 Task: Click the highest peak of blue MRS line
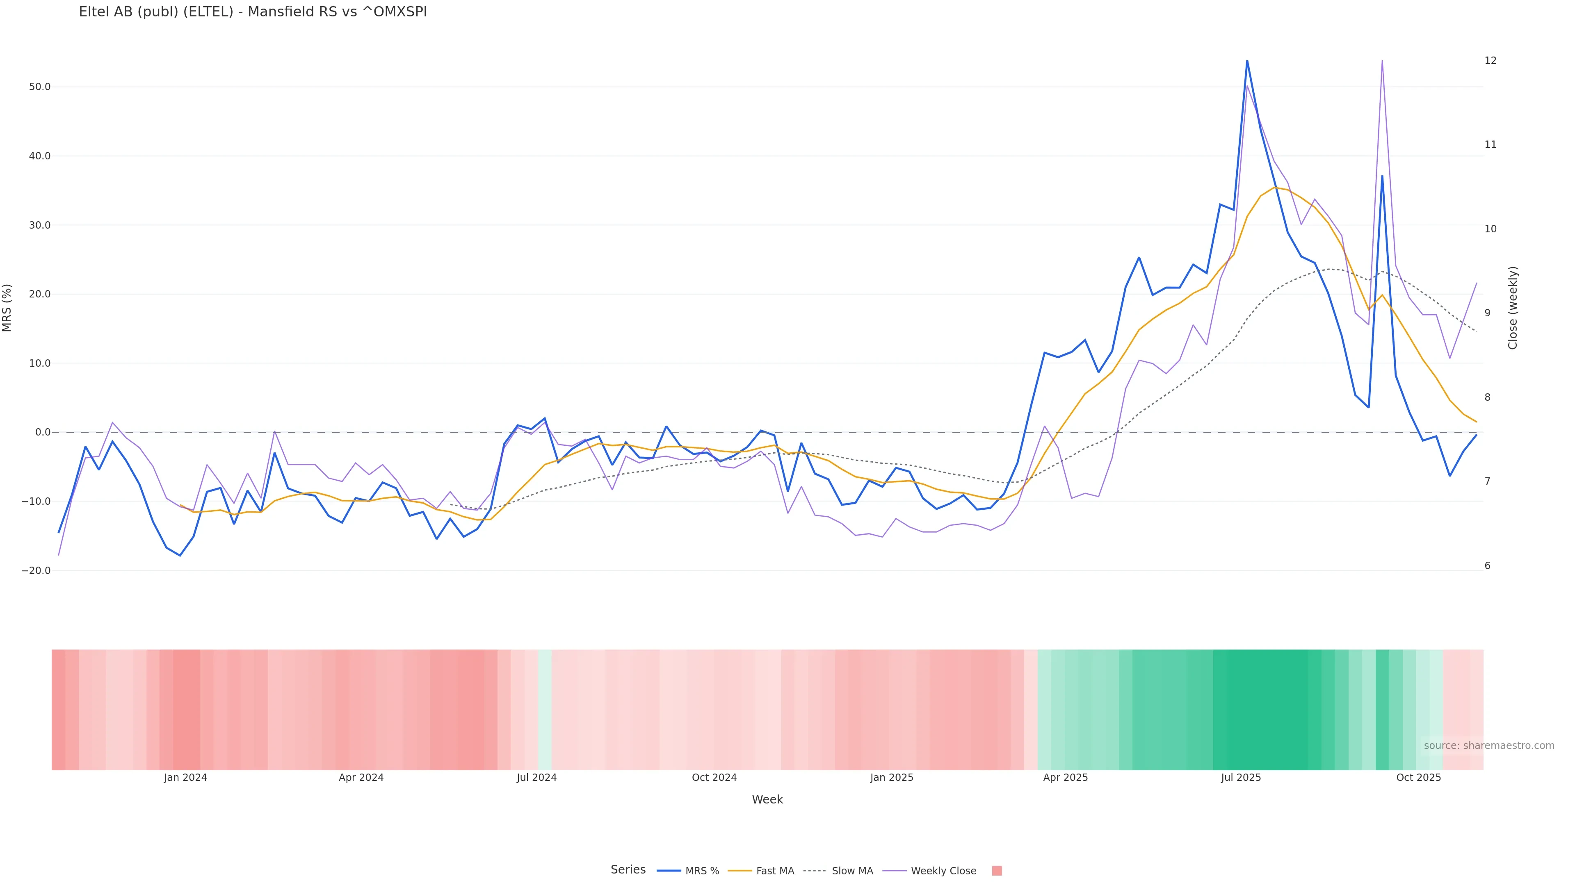[x=1247, y=61]
